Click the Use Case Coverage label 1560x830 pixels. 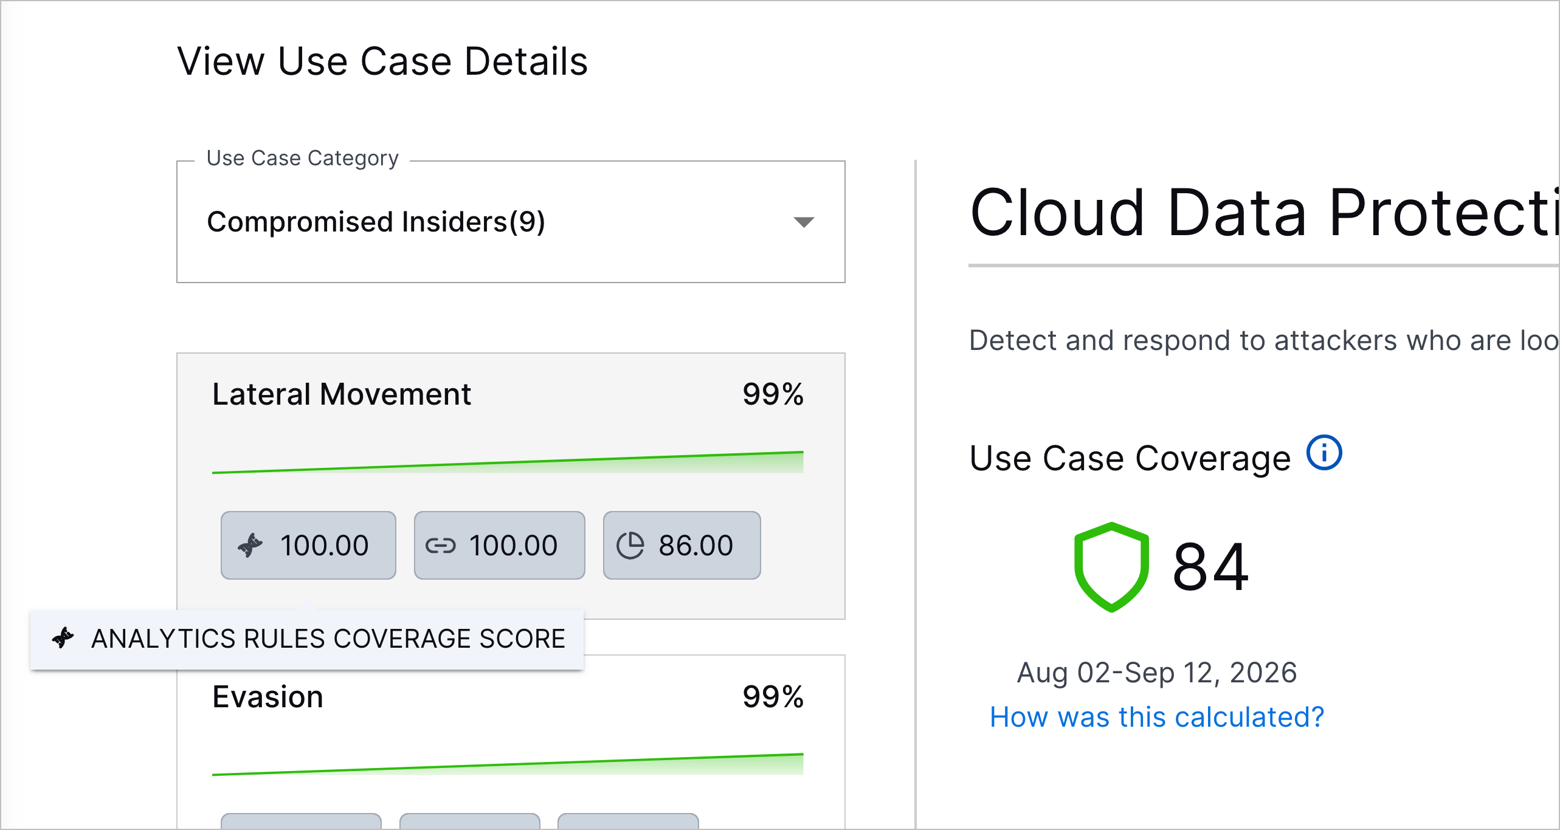tap(1130, 458)
